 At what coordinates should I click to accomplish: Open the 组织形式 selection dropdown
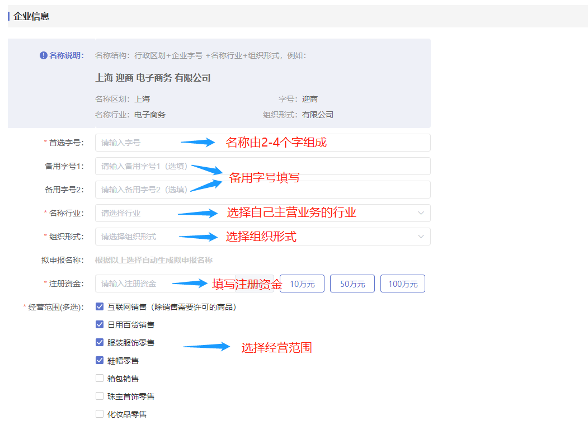262,237
